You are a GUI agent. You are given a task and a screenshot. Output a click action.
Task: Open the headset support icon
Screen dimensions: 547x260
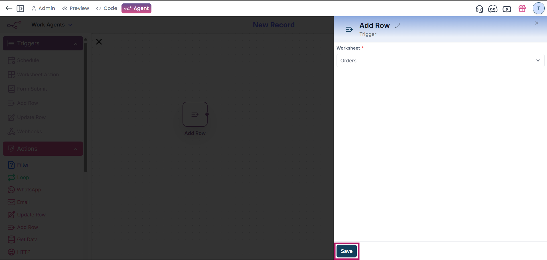(479, 9)
